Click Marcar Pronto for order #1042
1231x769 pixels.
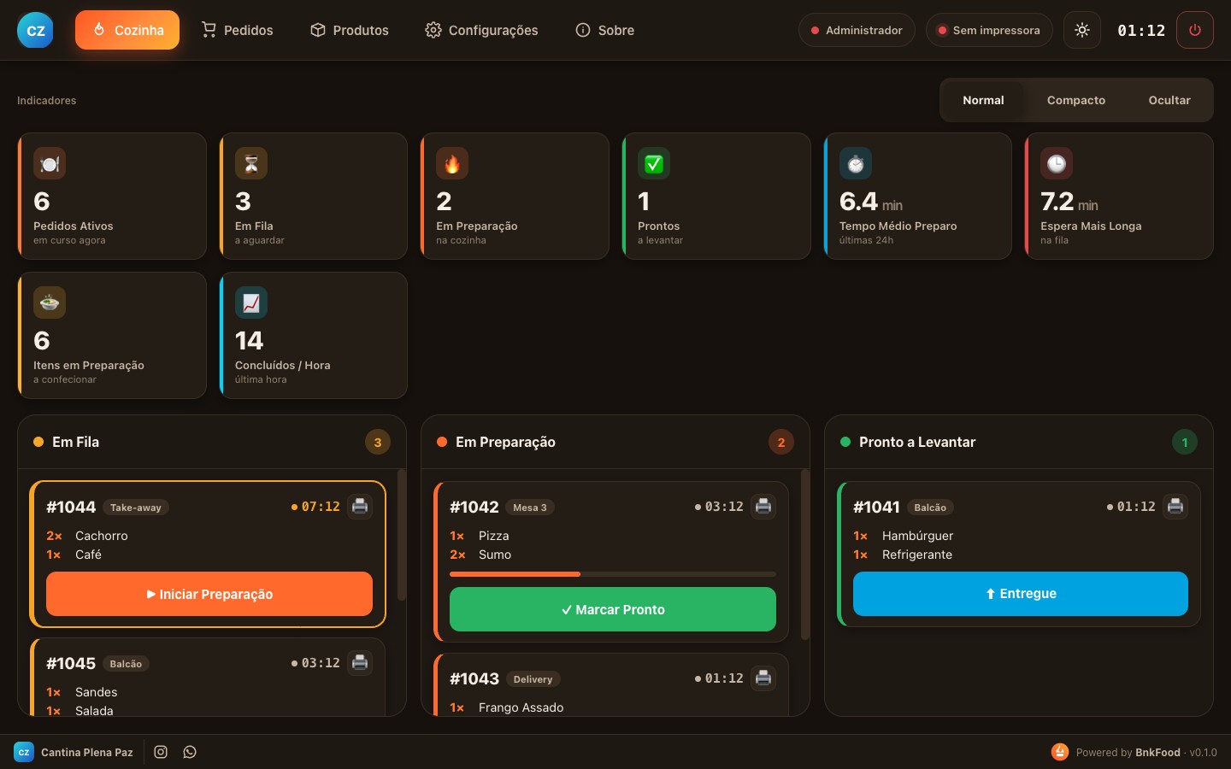click(x=613, y=609)
